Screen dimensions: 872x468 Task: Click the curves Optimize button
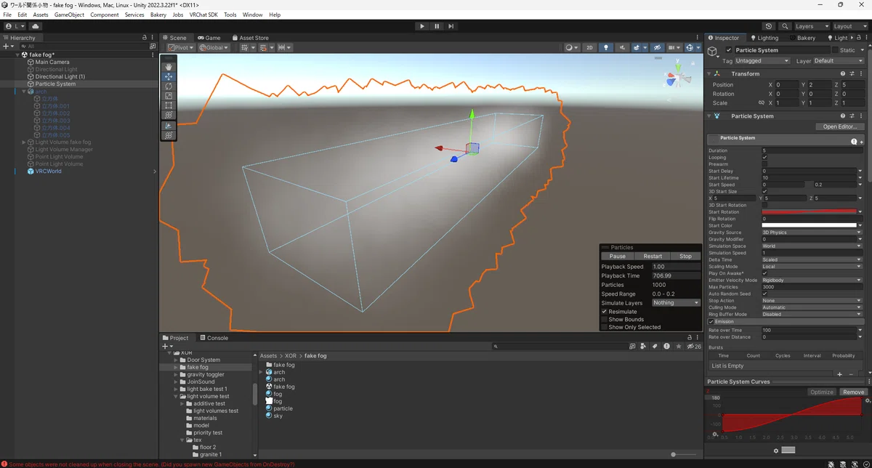(x=822, y=392)
